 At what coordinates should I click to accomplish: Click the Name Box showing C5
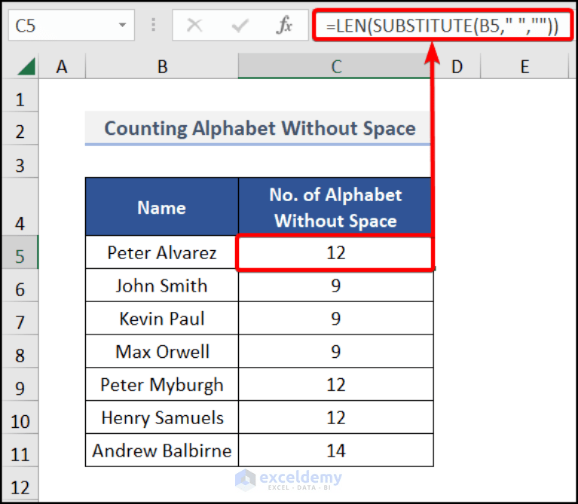point(72,26)
